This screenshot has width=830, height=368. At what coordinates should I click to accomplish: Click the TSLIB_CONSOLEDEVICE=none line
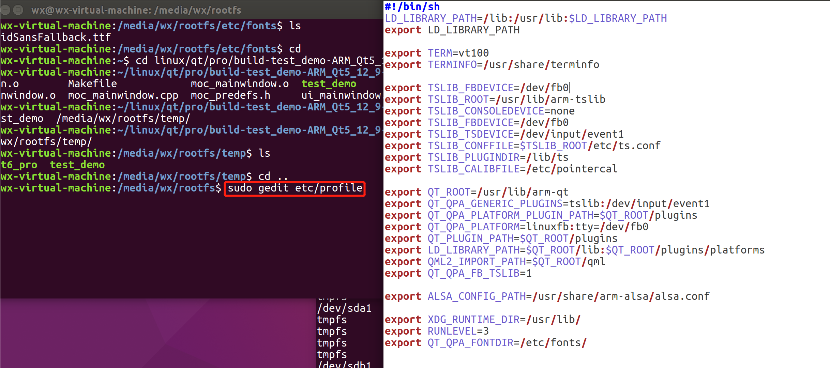(x=480, y=111)
